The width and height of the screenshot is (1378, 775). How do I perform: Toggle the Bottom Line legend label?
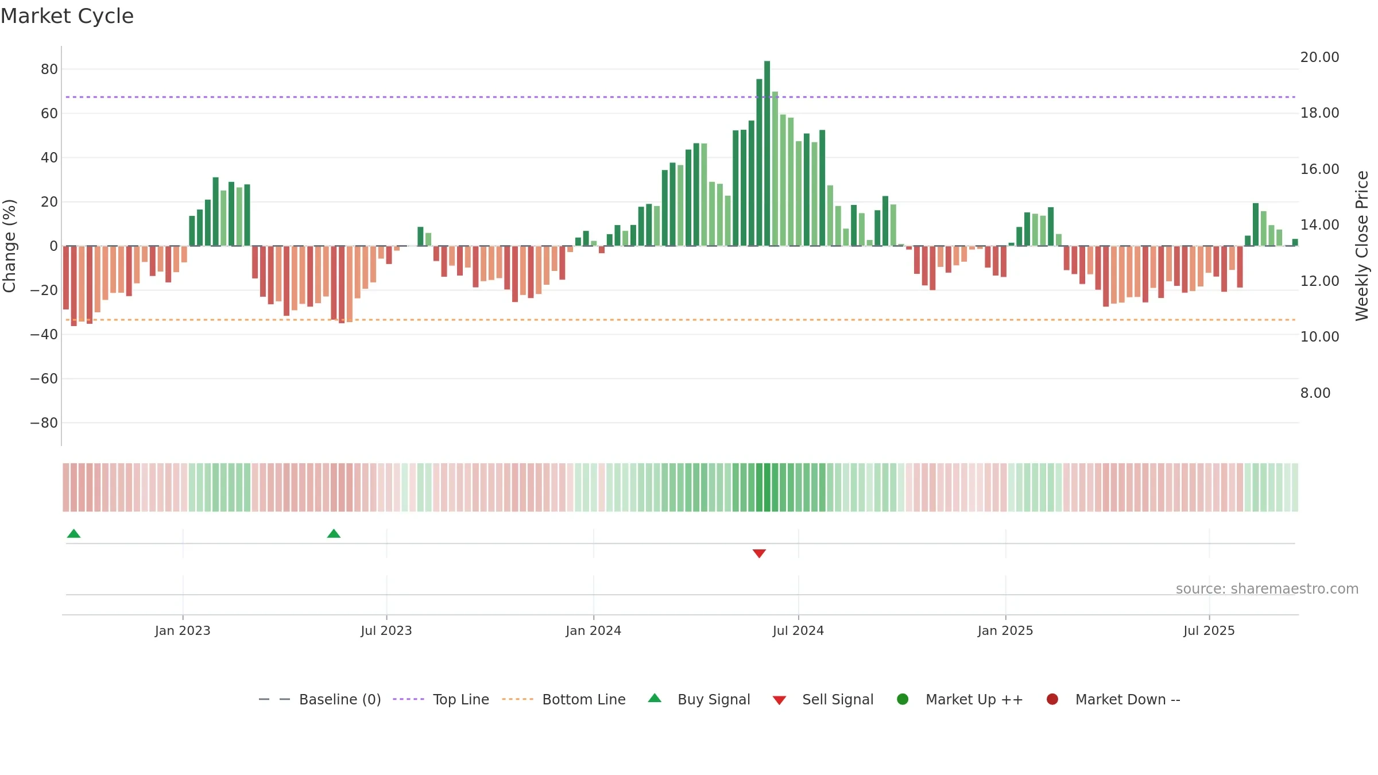click(584, 699)
